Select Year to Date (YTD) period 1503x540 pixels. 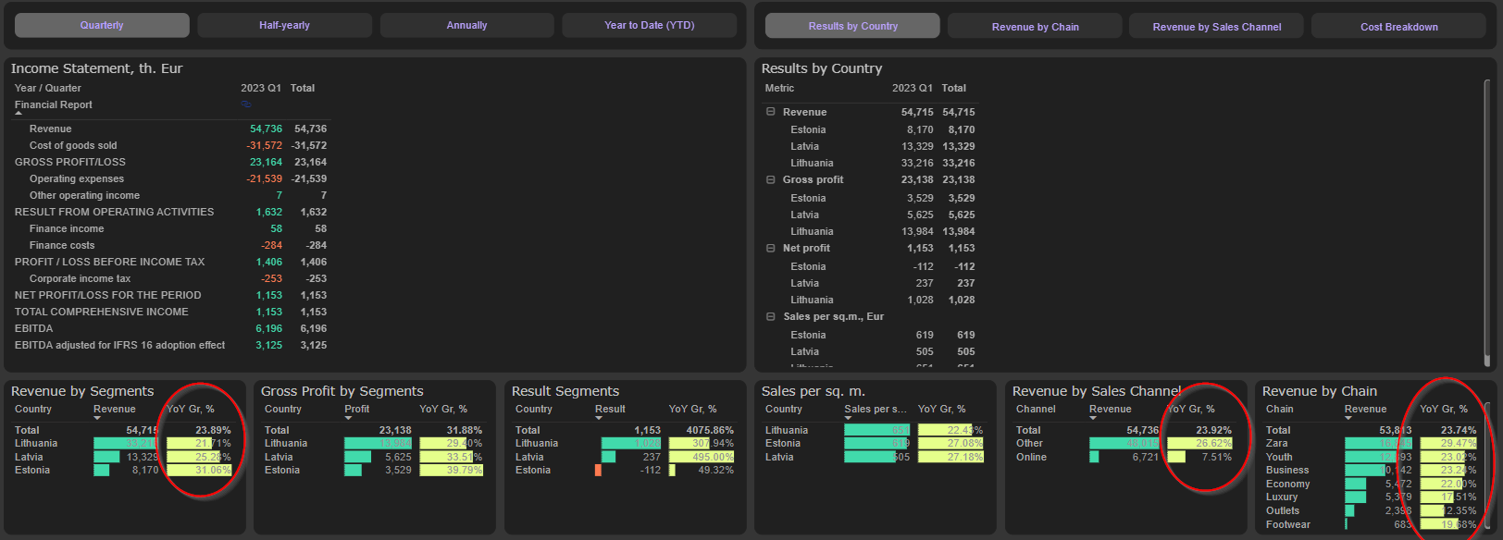[649, 25]
